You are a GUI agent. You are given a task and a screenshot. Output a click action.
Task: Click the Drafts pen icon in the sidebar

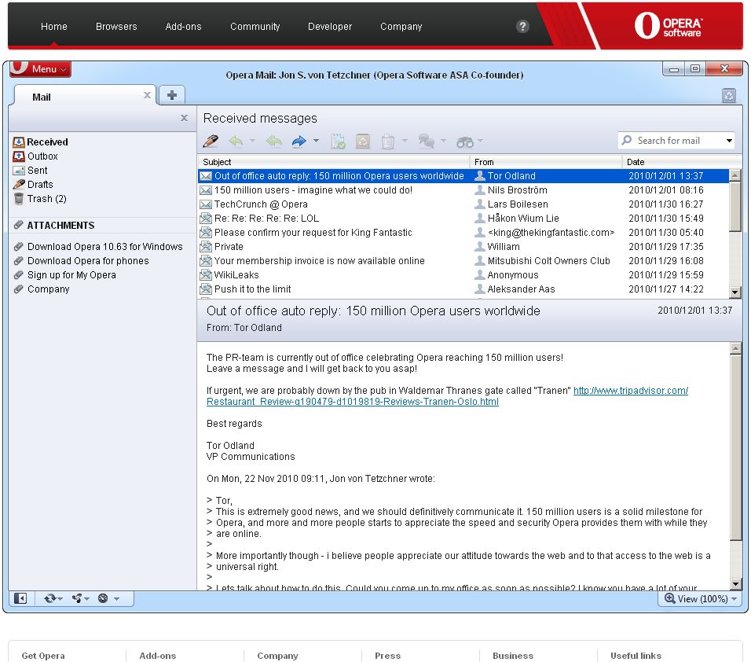pyautogui.click(x=19, y=185)
